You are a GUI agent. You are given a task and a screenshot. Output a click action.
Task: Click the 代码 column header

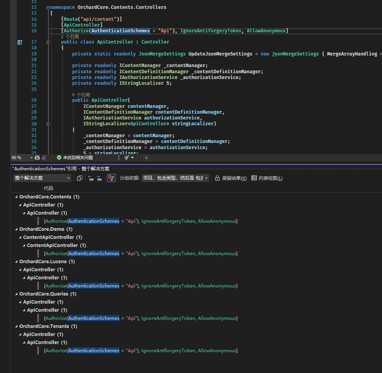click(x=49, y=188)
